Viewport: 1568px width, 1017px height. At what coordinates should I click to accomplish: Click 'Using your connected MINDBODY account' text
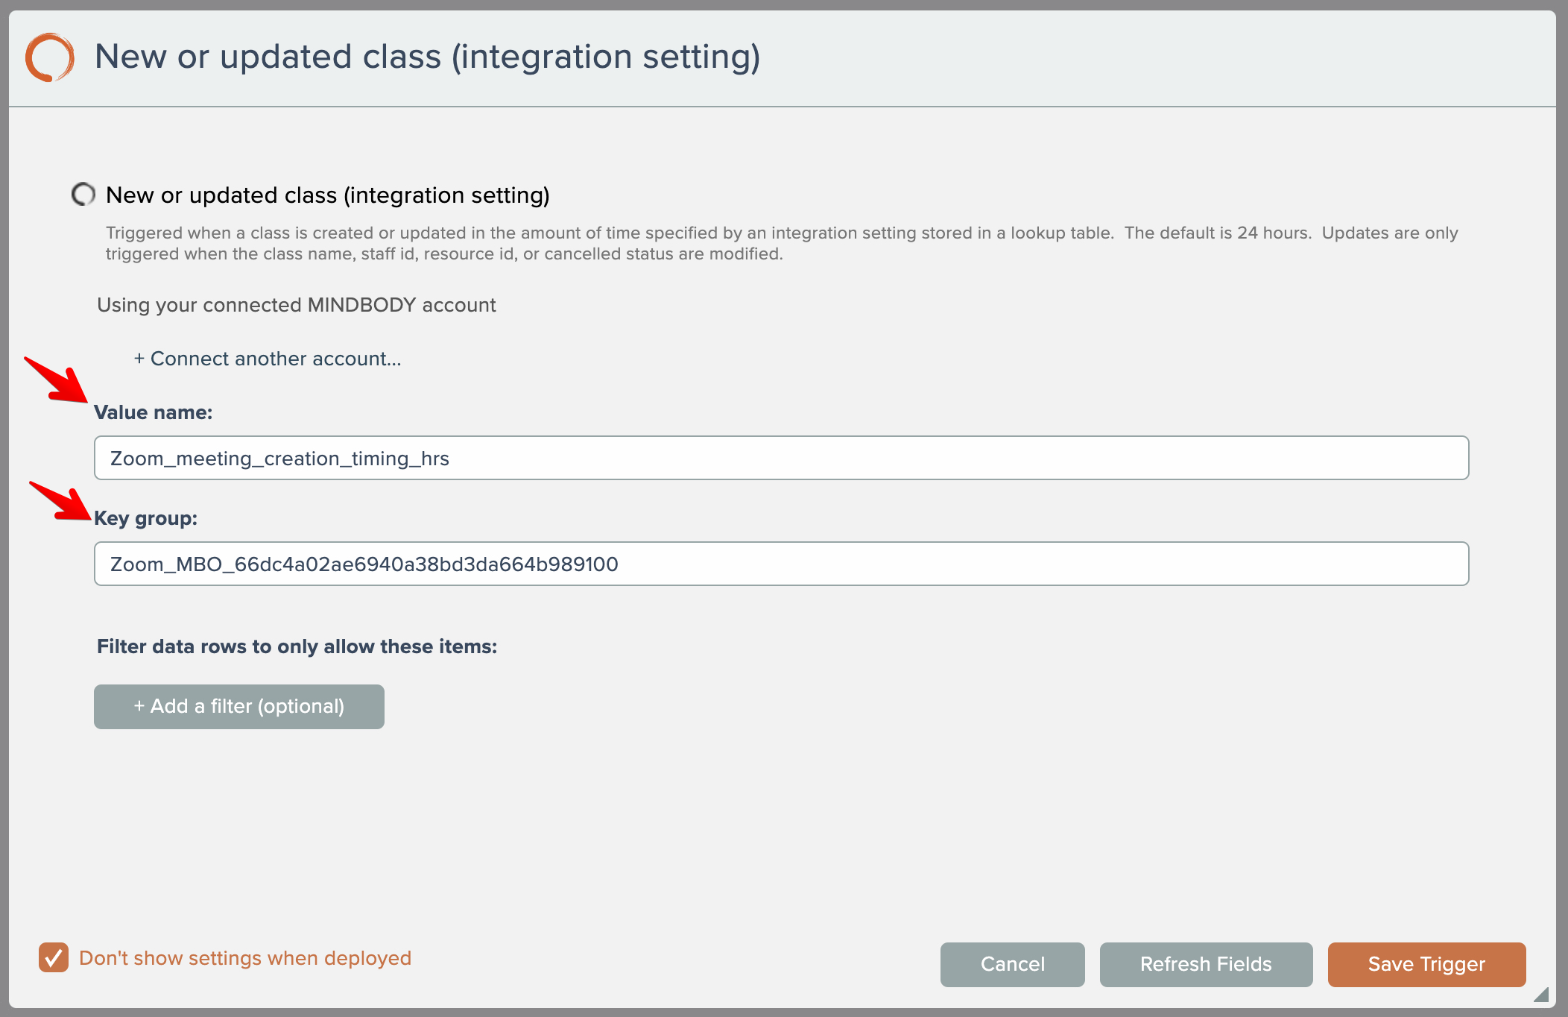click(x=296, y=305)
